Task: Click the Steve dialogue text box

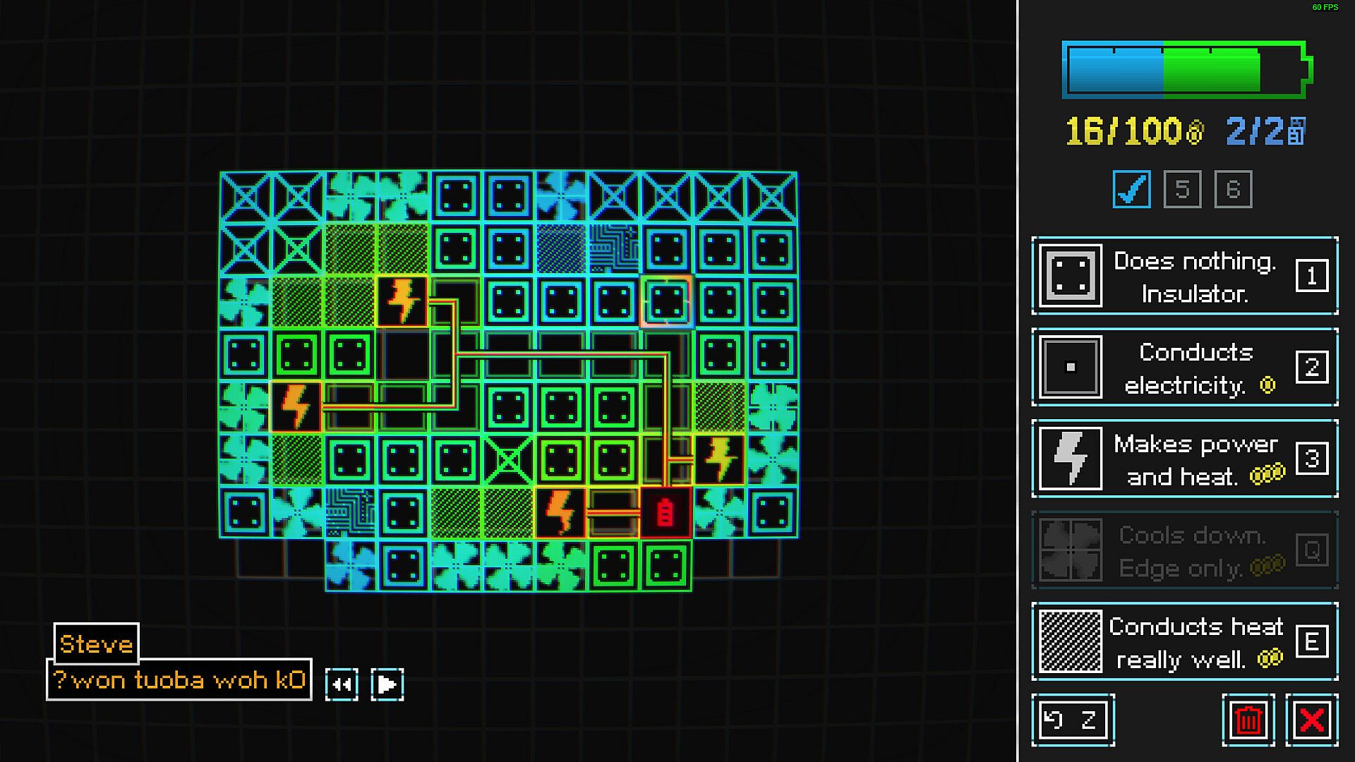Action: (179, 680)
